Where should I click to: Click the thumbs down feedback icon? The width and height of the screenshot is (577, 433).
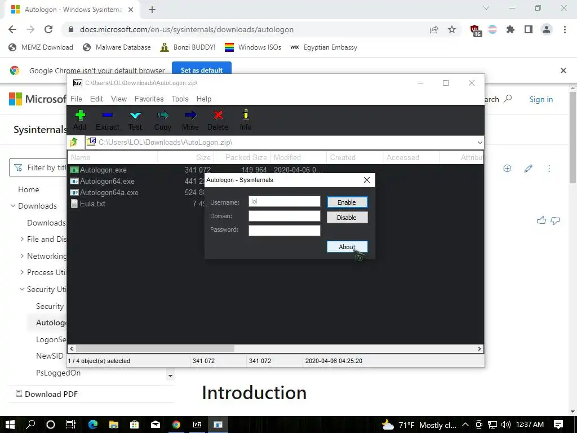[555, 220]
